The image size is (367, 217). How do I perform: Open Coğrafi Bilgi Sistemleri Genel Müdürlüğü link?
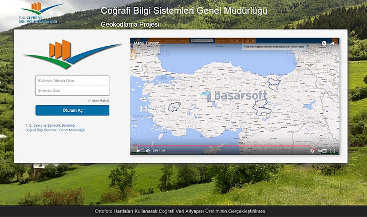pyautogui.click(x=55, y=130)
